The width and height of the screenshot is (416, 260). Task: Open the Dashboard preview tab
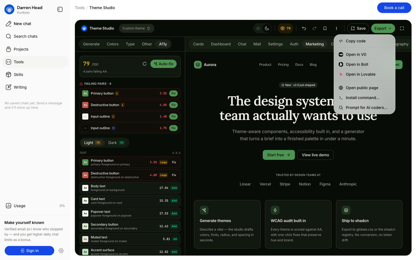[x=221, y=44]
